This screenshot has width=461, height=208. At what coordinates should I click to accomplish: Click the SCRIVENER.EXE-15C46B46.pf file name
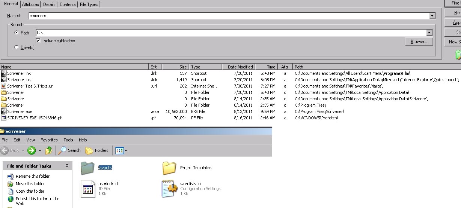tap(35, 118)
